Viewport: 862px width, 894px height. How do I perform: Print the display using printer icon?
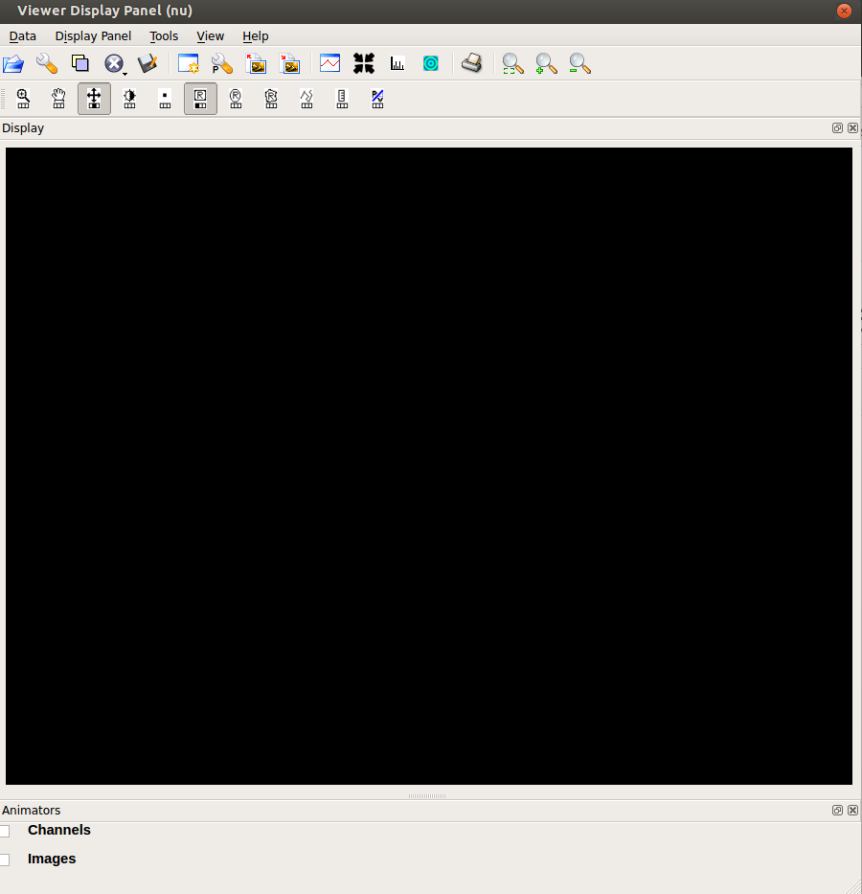[472, 62]
